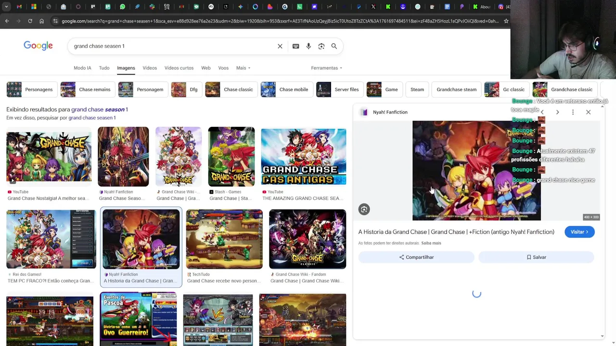Image resolution: width=616 pixels, height=346 pixels.
Task: Filter images by Steam chip
Action: [417, 89]
